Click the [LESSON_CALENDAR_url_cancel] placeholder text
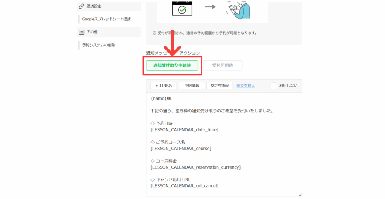385x199 pixels. [184, 185]
